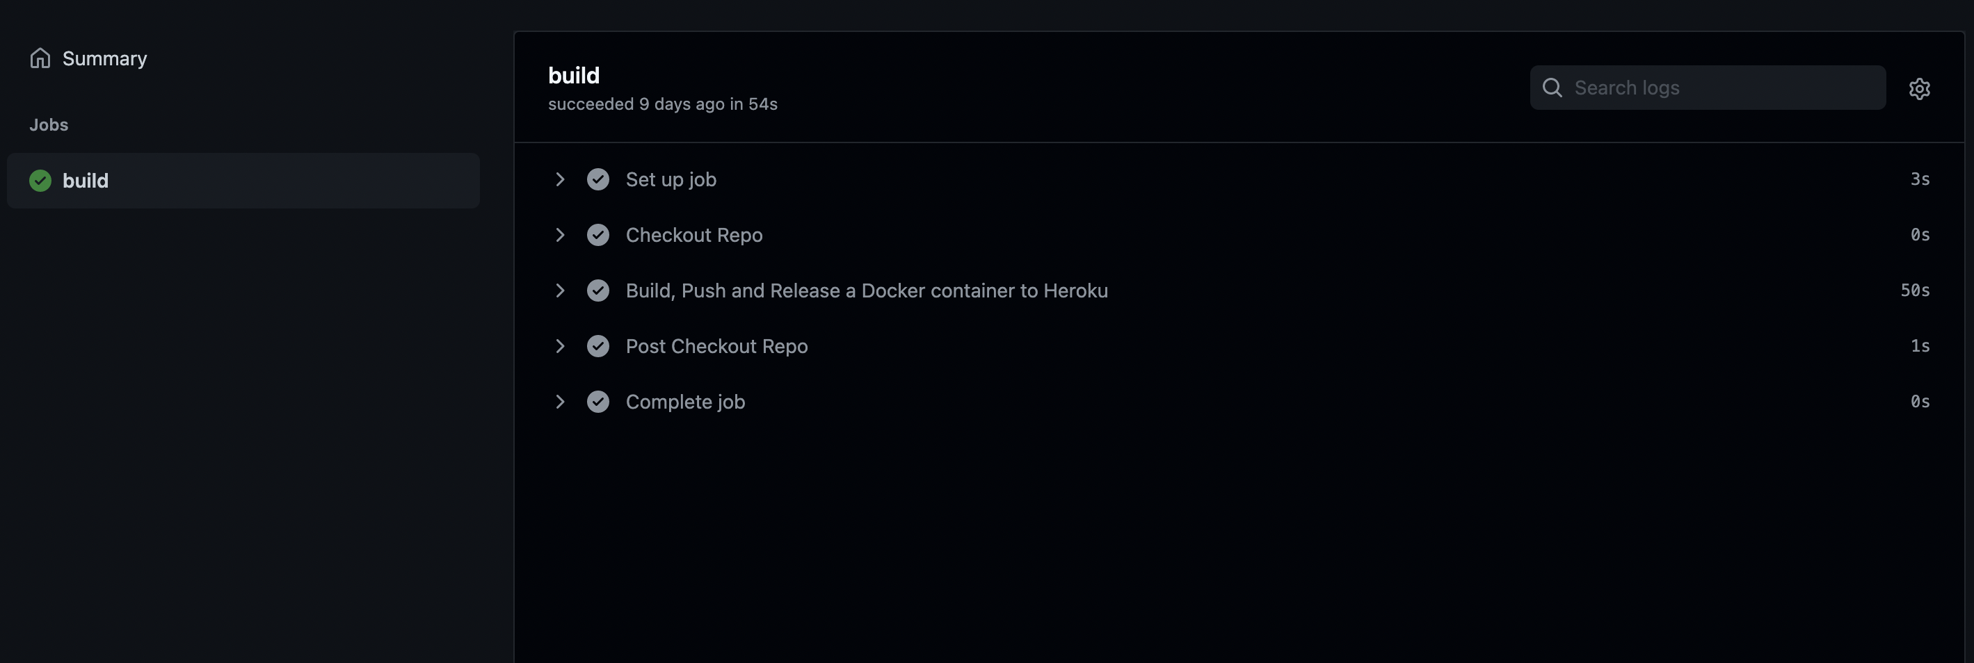The height and width of the screenshot is (663, 1974).
Task: Click the magnifier icon in the log search
Action: coord(1552,88)
